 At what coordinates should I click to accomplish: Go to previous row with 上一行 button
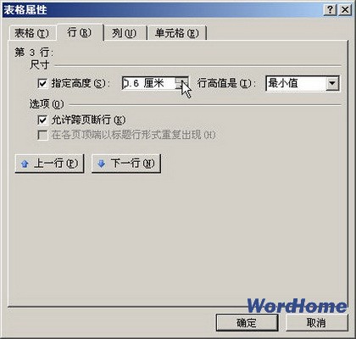(49, 164)
